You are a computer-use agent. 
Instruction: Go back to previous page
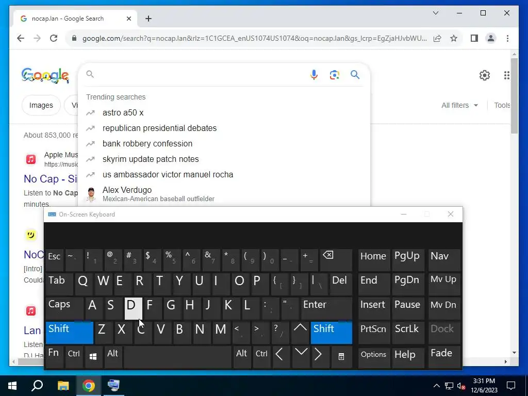click(x=21, y=38)
